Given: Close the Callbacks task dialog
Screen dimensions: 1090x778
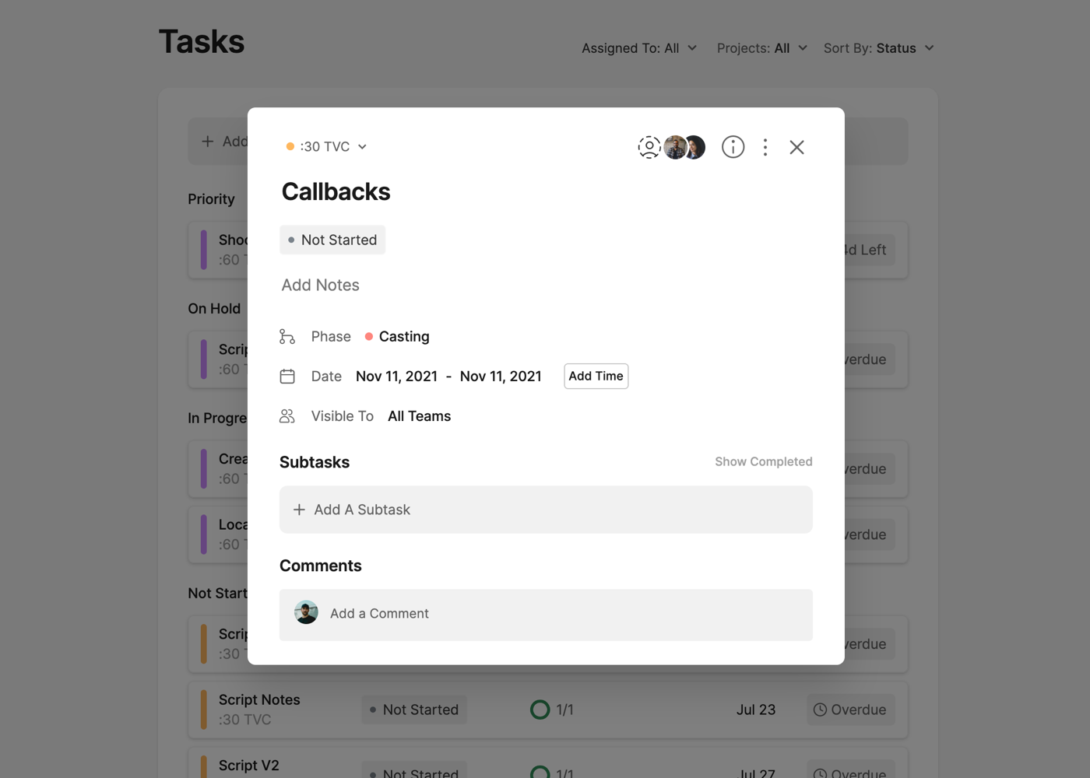Looking at the screenshot, I should pyautogui.click(x=796, y=147).
